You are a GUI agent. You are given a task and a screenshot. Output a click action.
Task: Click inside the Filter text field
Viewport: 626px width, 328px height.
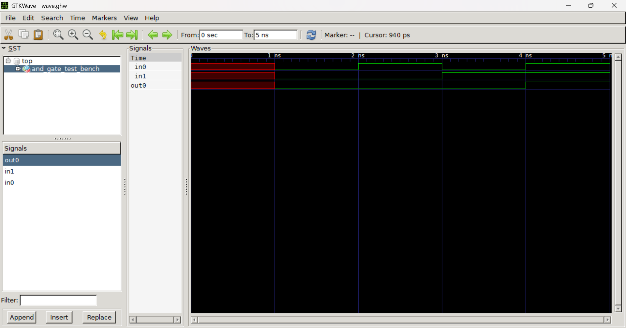tap(58, 300)
